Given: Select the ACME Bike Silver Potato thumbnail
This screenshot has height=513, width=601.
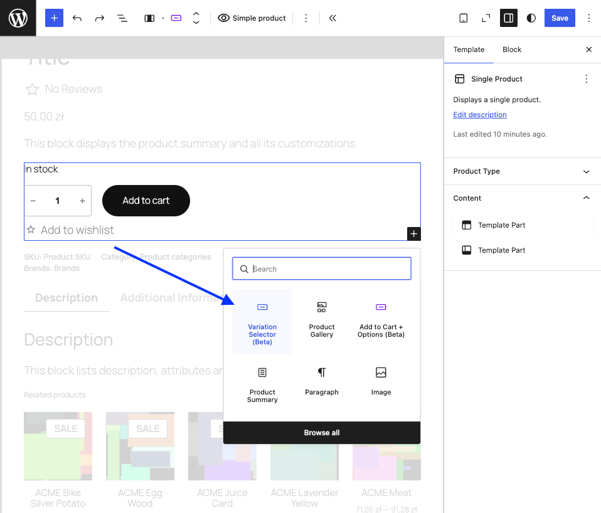Looking at the screenshot, I should tap(58, 446).
